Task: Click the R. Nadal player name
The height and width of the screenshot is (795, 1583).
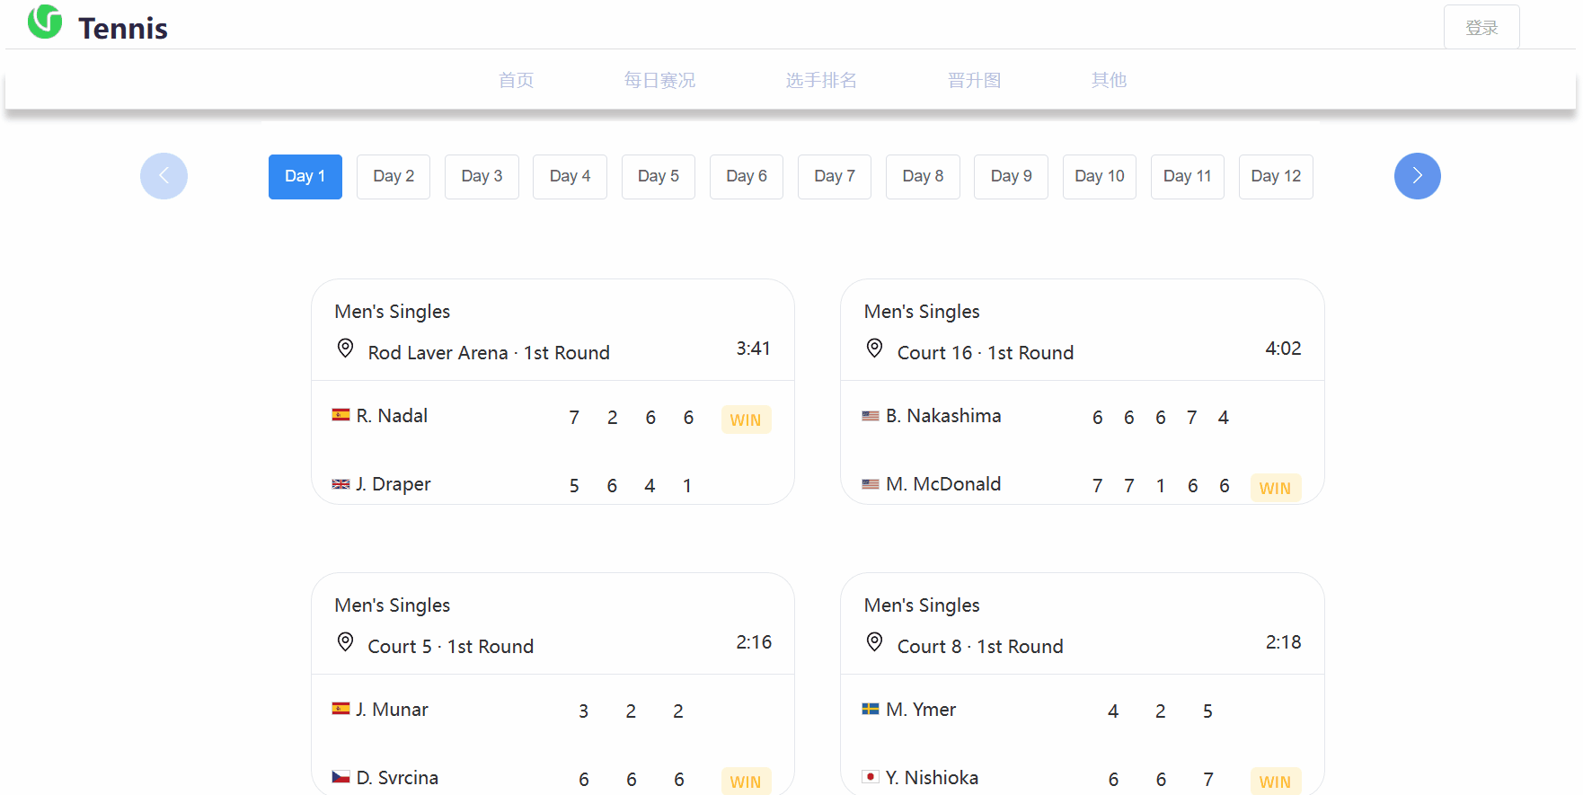Action: 392,416
